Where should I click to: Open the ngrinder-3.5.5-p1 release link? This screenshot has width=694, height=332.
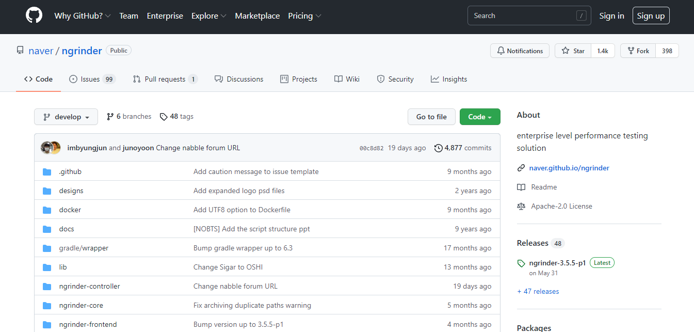point(557,263)
